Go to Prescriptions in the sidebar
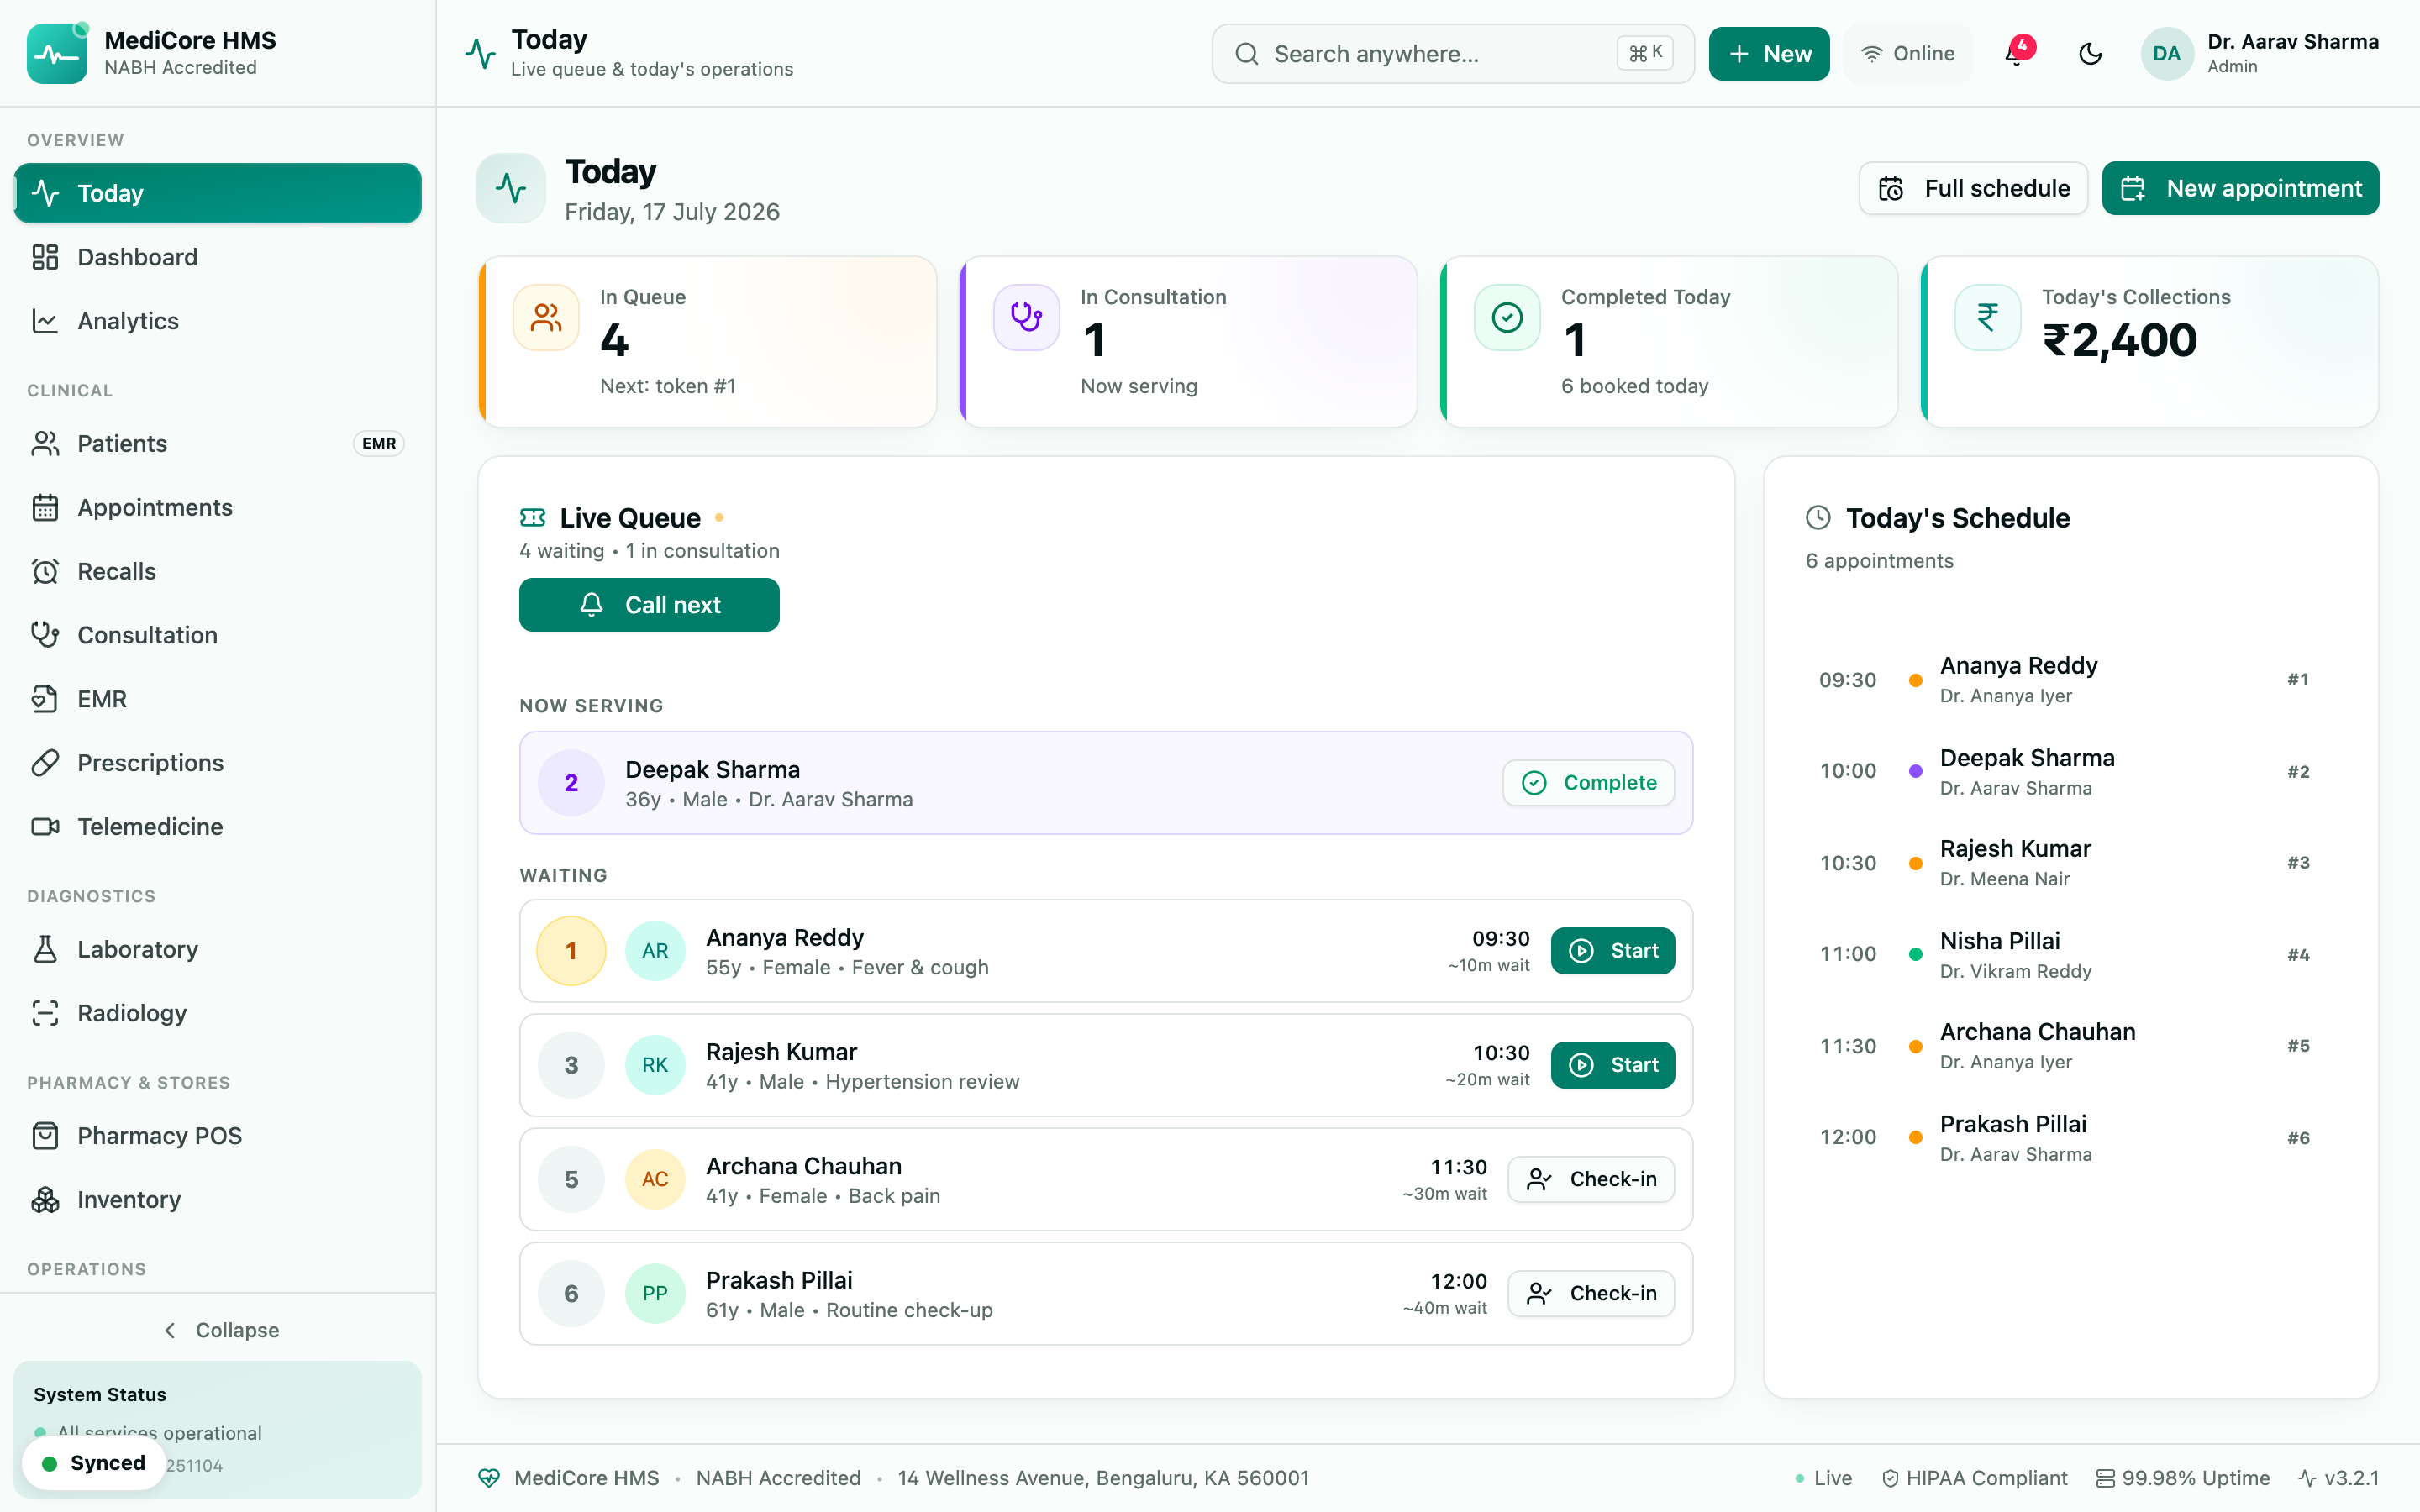 [218, 763]
